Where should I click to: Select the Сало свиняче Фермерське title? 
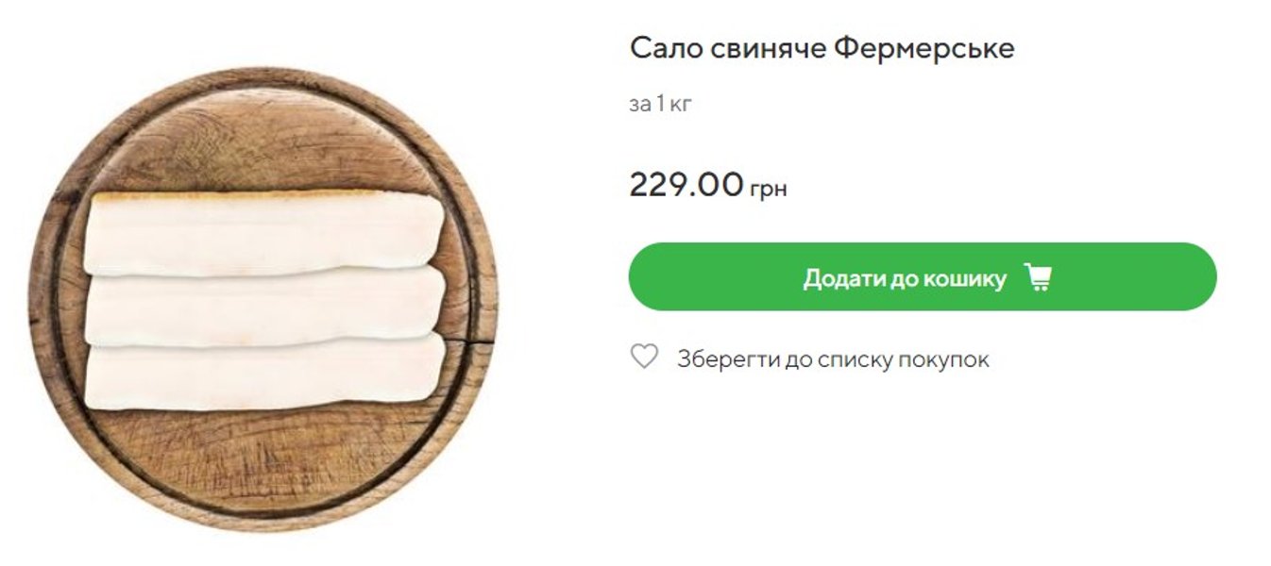(x=822, y=48)
